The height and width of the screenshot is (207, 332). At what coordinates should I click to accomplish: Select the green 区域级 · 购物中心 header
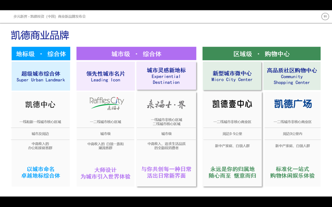261,54
